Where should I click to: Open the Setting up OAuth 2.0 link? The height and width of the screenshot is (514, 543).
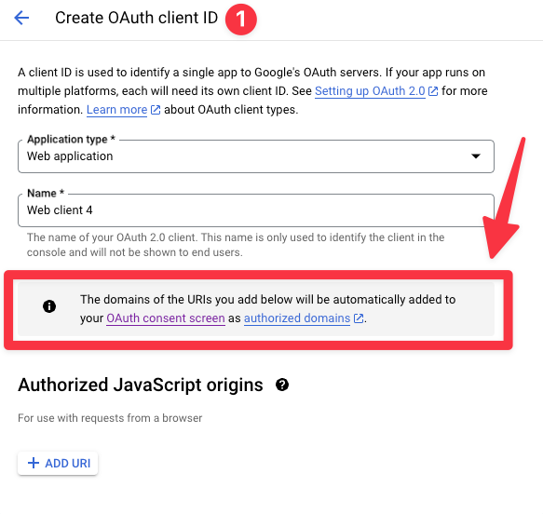pyautogui.click(x=370, y=91)
